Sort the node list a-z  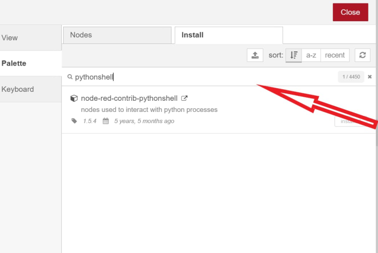pyautogui.click(x=311, y=55)
